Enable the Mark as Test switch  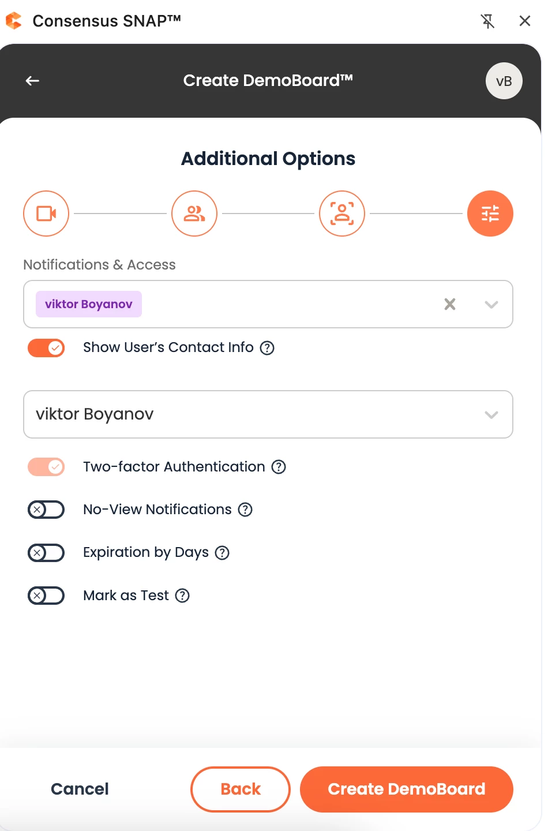(x=46, y=596)
